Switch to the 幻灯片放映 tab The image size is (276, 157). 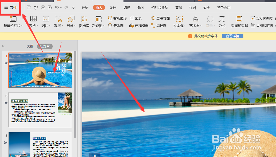[x=160, y=8]
